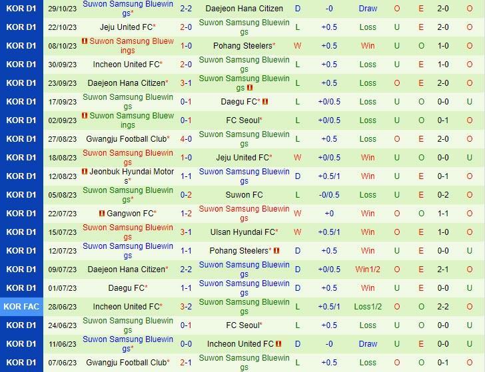Click W result on 15/07/23 row
This screenshot has height=372, width=485.
click(297, 232)
